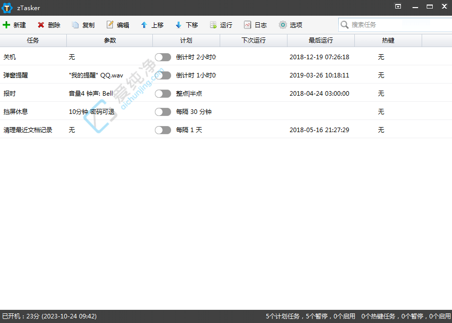Click the 选项 gear icon
This screenshot has height=323, width=452.
tap(283, 25)
